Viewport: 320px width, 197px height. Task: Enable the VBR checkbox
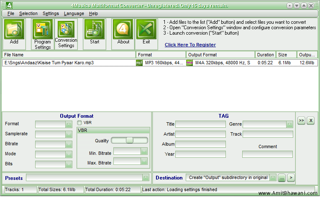point(79,123)
